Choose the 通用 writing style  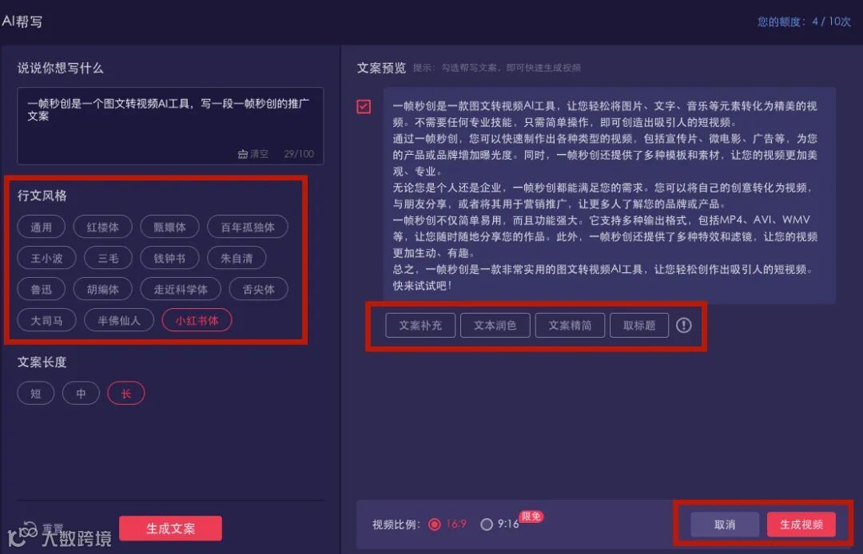point(42,227)
